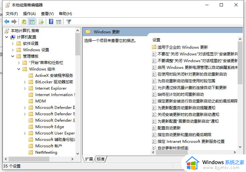Click the Back arrow toolbar icon

point(7,21)
